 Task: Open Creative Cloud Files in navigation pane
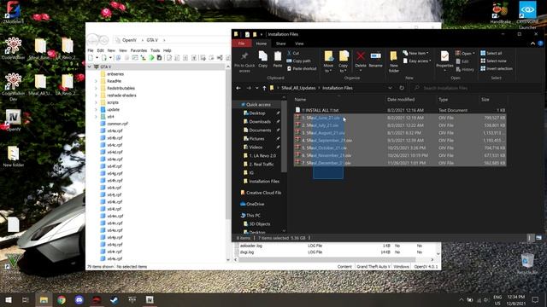click(x=263, y=193)
